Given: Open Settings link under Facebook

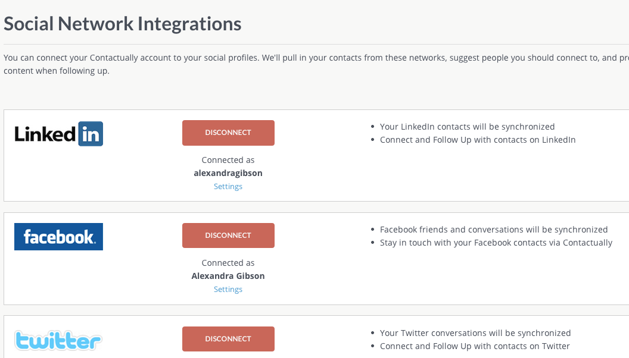Looking at the screenshot, I should (228, 289).
